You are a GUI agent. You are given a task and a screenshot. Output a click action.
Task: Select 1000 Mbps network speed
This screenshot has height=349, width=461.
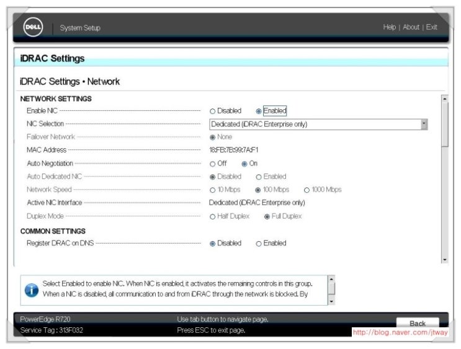click(307, 190)
